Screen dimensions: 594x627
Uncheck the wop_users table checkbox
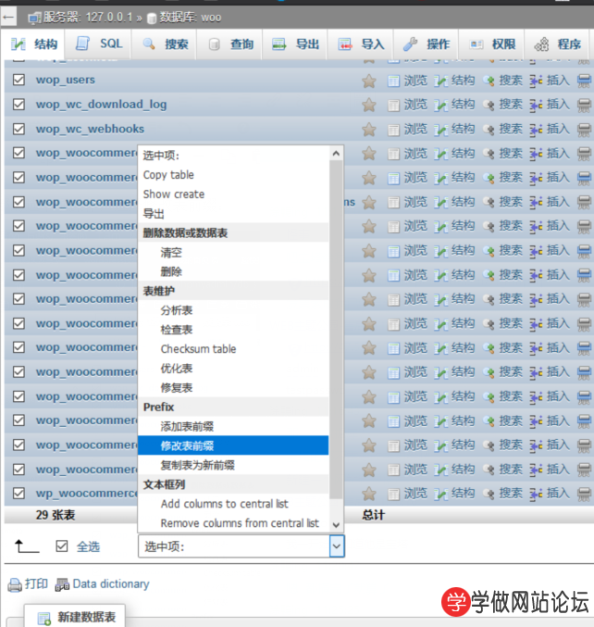[x=19, y=80]
